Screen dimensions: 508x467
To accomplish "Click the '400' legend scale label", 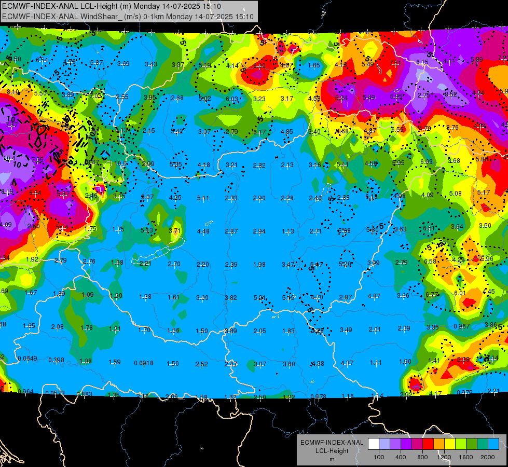I will pyautogui.click(x=401, y=457).
